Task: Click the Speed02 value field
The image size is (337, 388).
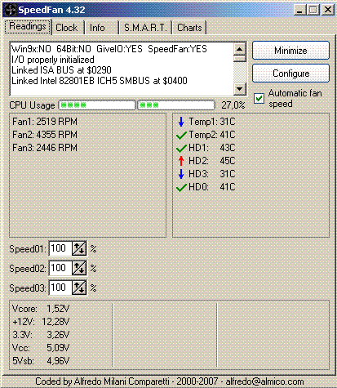Action: coord(60,268)
